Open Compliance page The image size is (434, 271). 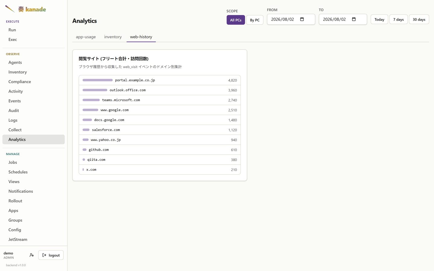[33, 82]
